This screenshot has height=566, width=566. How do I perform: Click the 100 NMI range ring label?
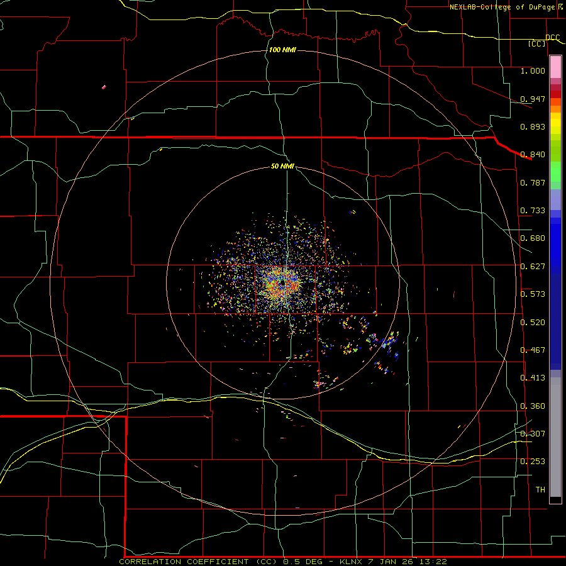click(x=282, y=50)
